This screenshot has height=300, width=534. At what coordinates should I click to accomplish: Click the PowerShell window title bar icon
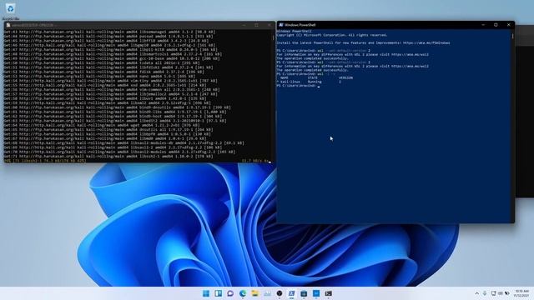coord(281,25)
